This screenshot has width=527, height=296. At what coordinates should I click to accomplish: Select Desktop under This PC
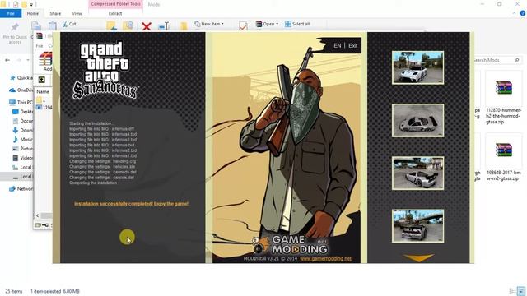click(22, 112)
